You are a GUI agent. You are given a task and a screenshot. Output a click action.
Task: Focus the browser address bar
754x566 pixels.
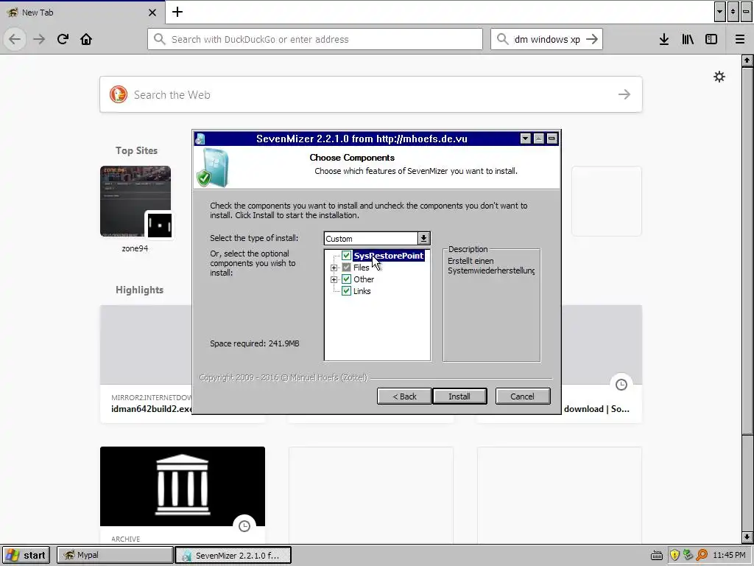315,39
